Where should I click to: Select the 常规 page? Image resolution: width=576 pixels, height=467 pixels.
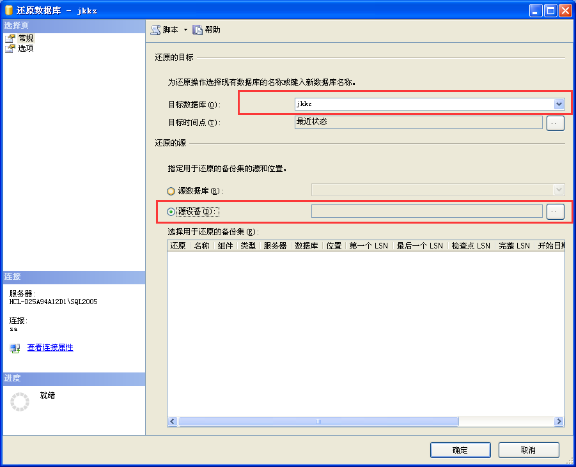[x=26, y=38]
